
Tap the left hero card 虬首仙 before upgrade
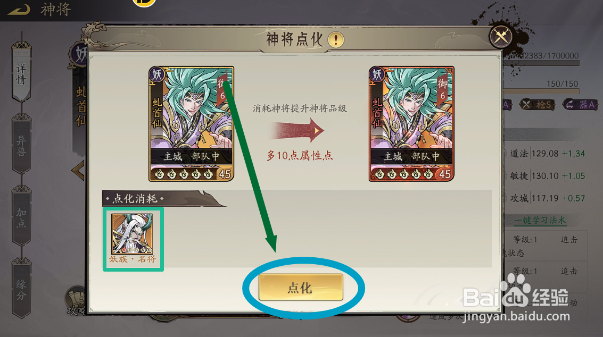tap(191, 123)
